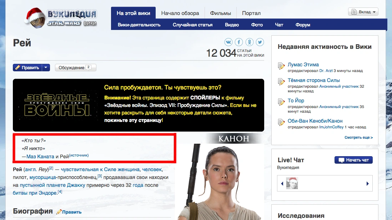
Task: Open the Лумас Этима article link
Action: click(303, 65)
